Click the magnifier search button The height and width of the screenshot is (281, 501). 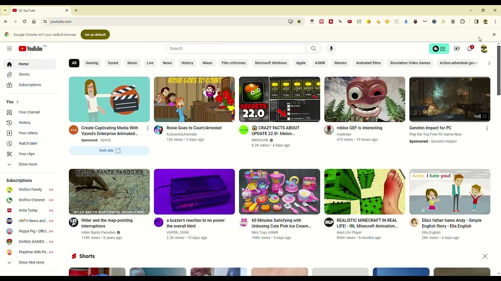(x=314, y=48)
